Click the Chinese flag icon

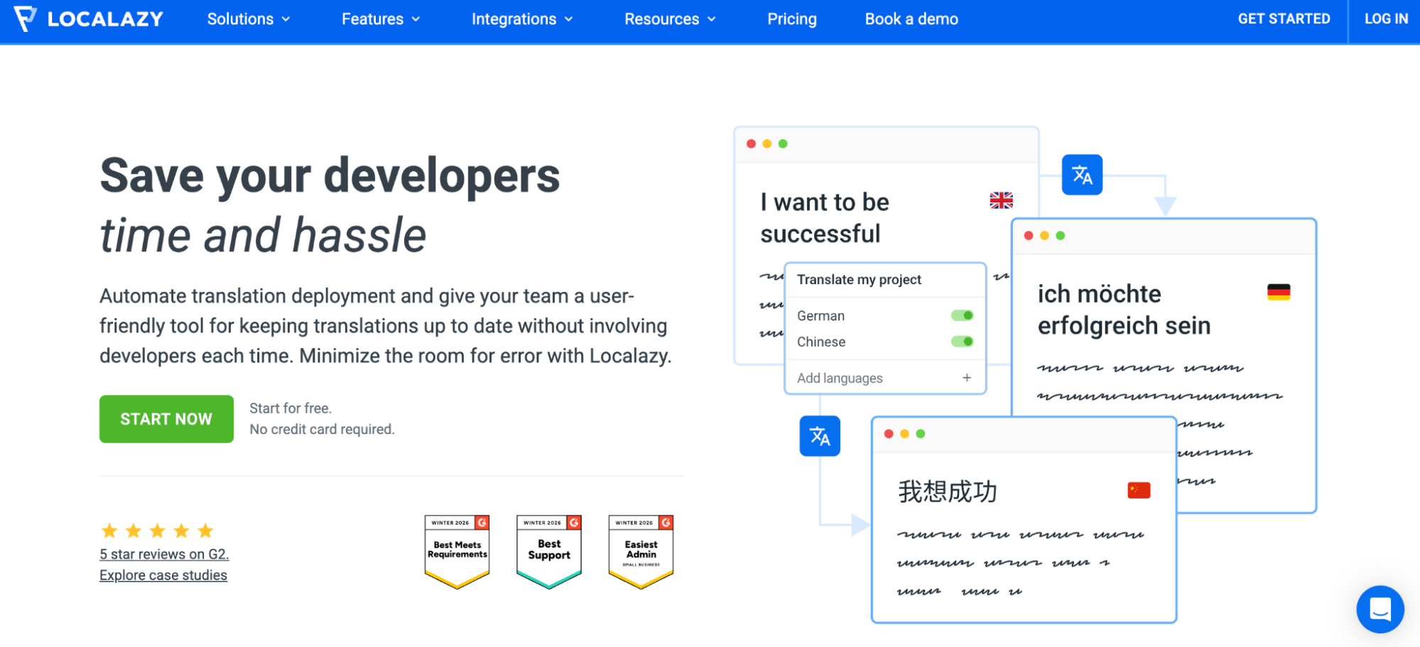pos(1139,490)
